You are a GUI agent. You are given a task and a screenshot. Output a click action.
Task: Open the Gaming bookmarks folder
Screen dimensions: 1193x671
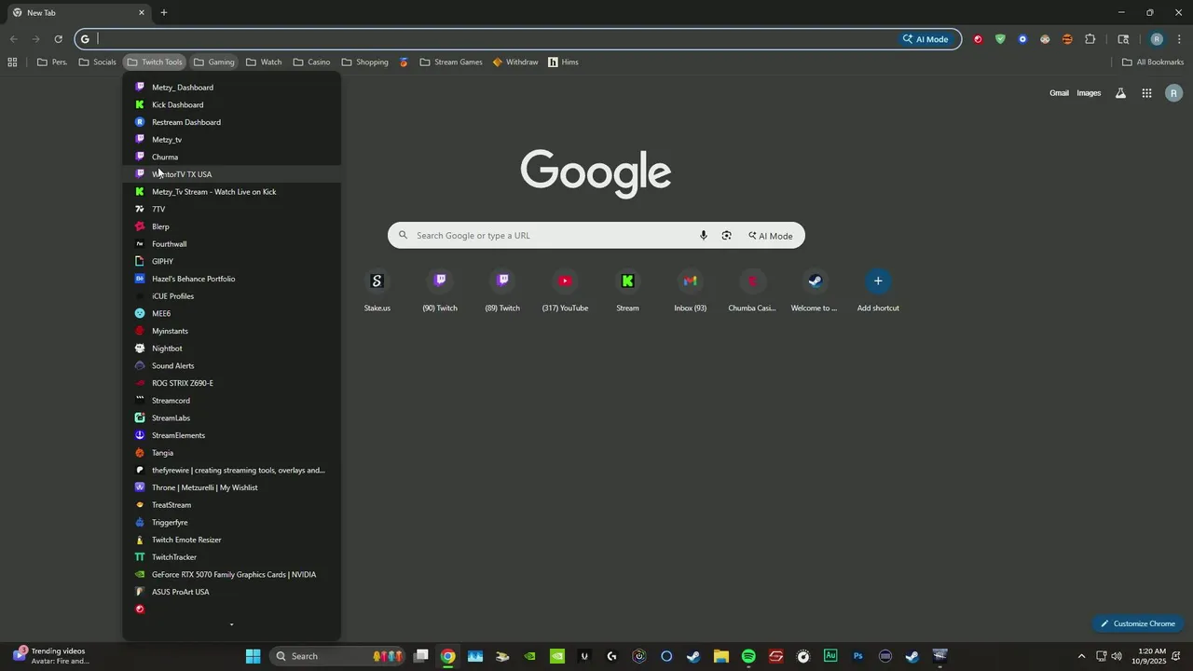[214, 62]
